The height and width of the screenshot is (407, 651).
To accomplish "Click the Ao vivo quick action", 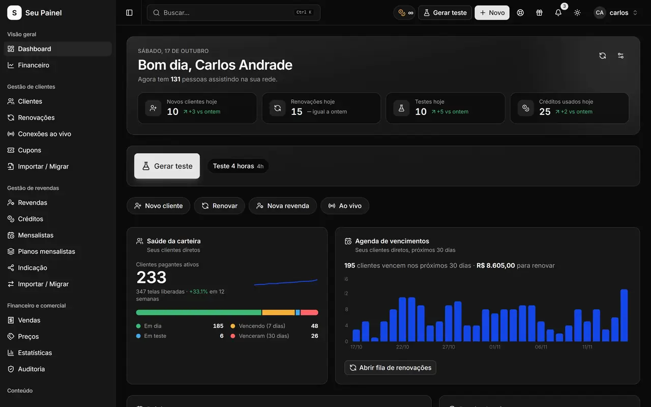I will (x=345, y=206).
